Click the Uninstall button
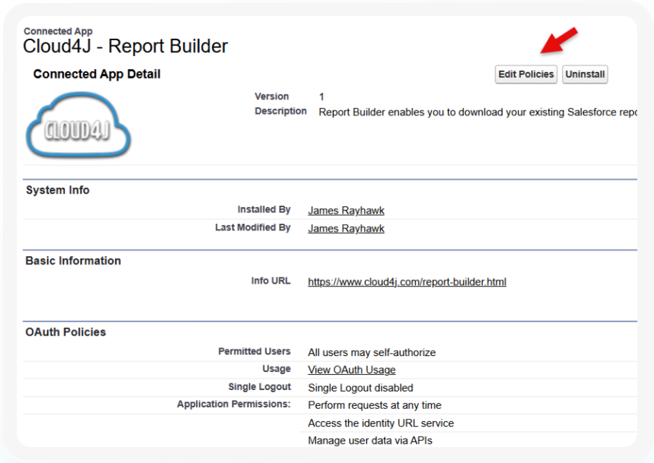Screen dimensions: 654x463 click(x=585, y=74)
